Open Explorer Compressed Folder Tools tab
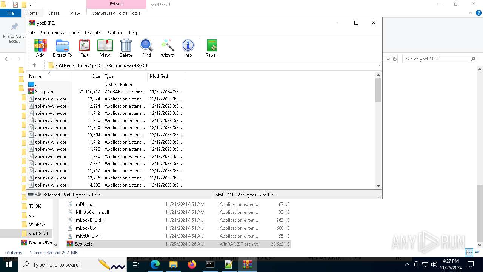 [116, 13]
